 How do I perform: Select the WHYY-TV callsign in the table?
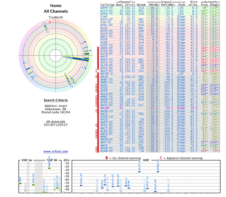coord(106,37)
